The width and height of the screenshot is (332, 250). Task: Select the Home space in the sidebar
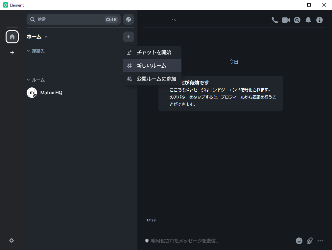12,37
